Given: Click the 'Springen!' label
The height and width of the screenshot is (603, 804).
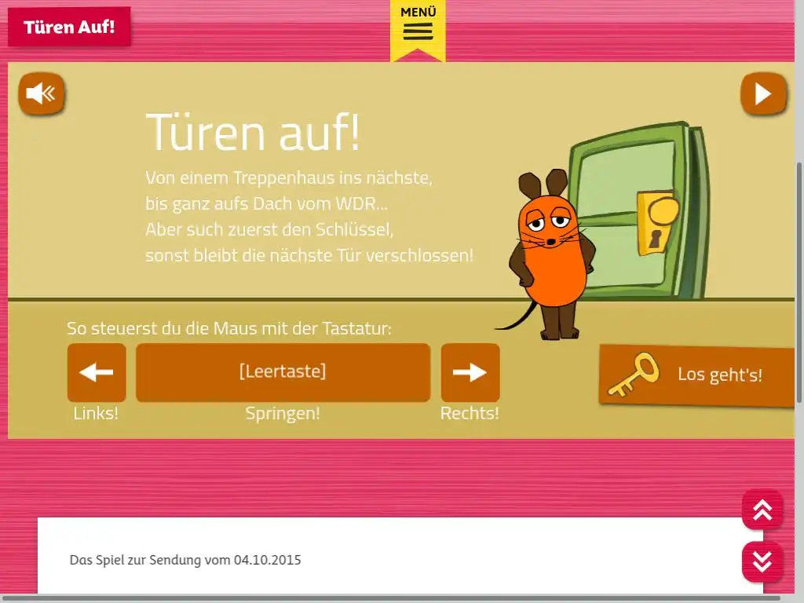Looking at the screenshot, I should [283, 413].
